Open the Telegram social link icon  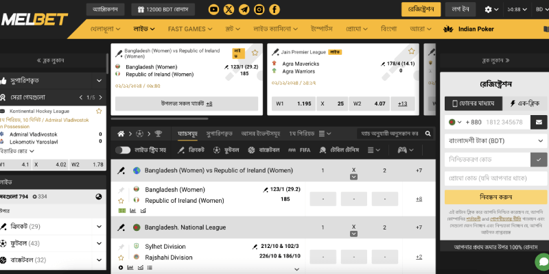244,10
